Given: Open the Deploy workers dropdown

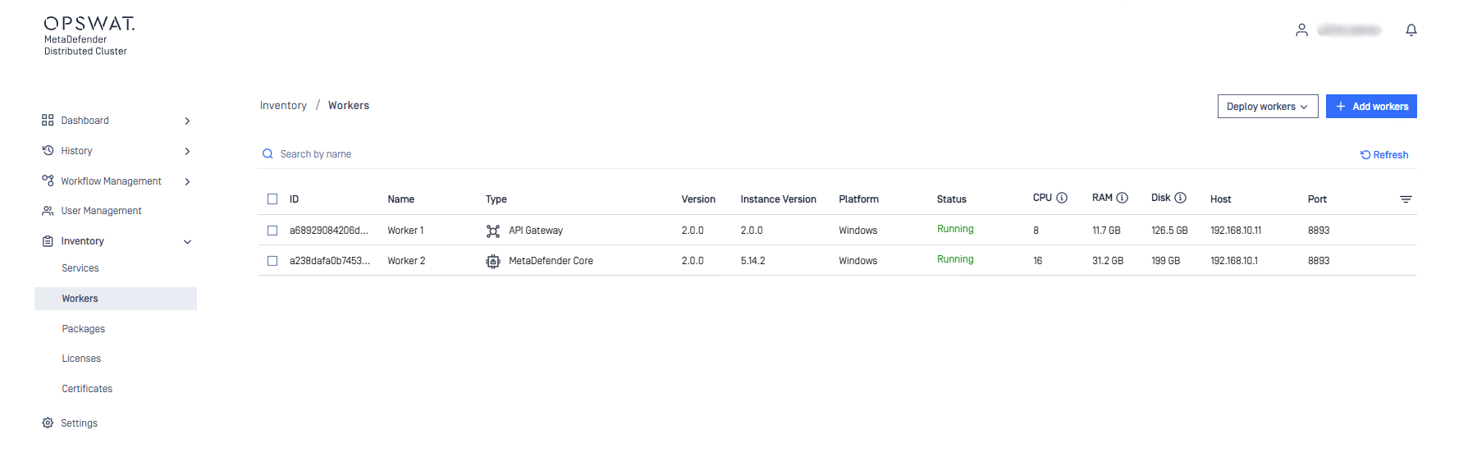Looking at the screenshot, I should [x=1268, y=107].
